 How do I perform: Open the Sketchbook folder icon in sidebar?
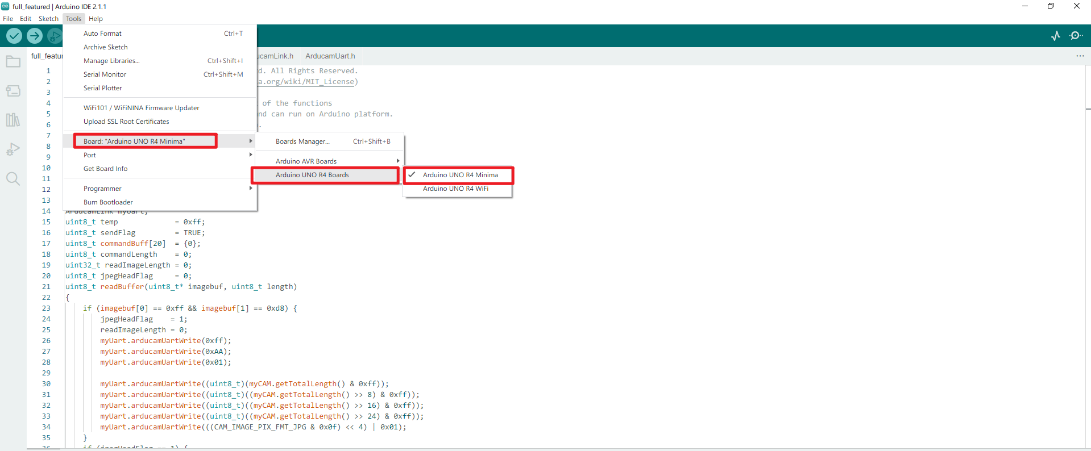(x=13, y=61)
